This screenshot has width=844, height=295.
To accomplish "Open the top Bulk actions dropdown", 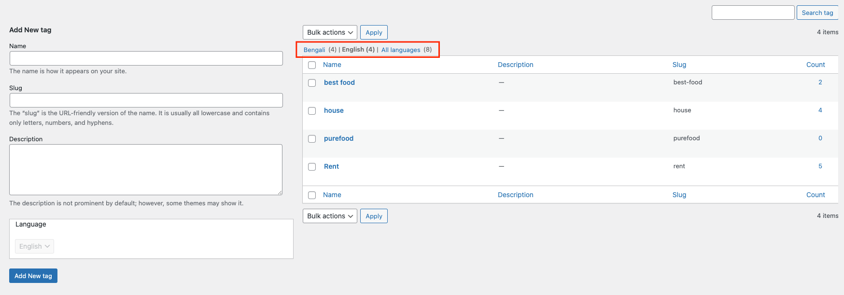I will click(330, 32).
